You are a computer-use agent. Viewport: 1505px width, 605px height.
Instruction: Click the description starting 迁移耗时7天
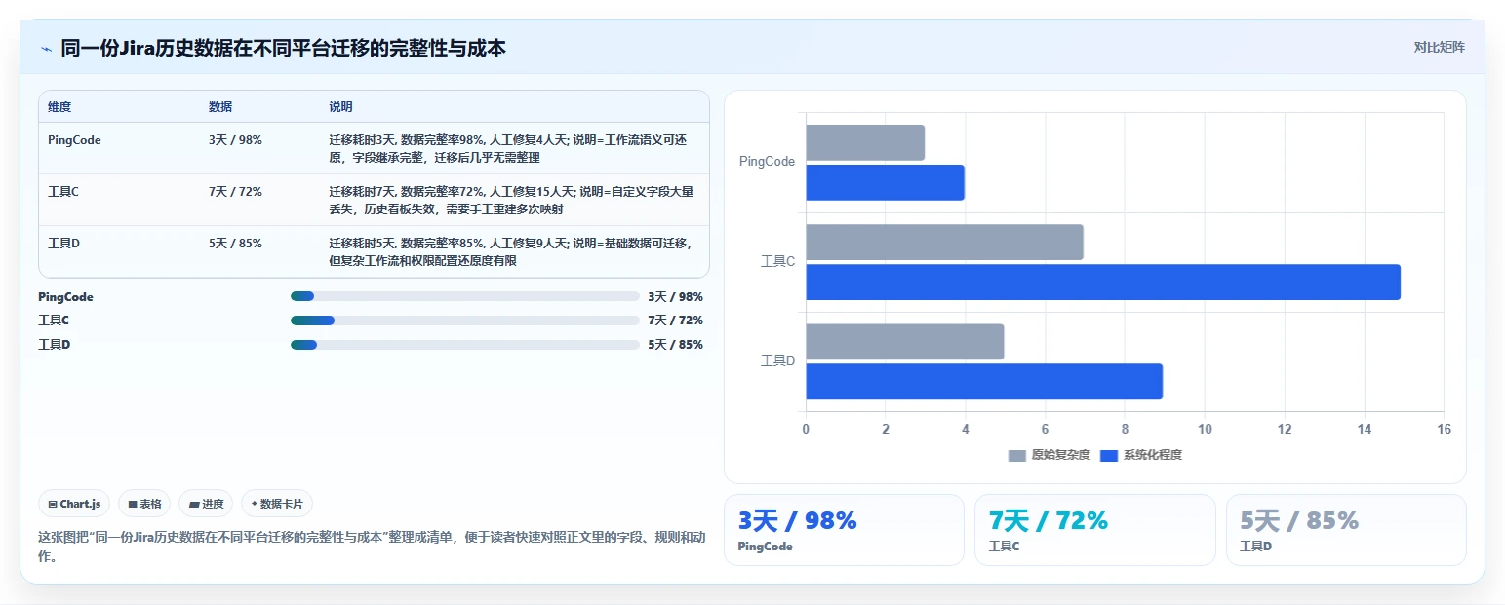(511, 200)
